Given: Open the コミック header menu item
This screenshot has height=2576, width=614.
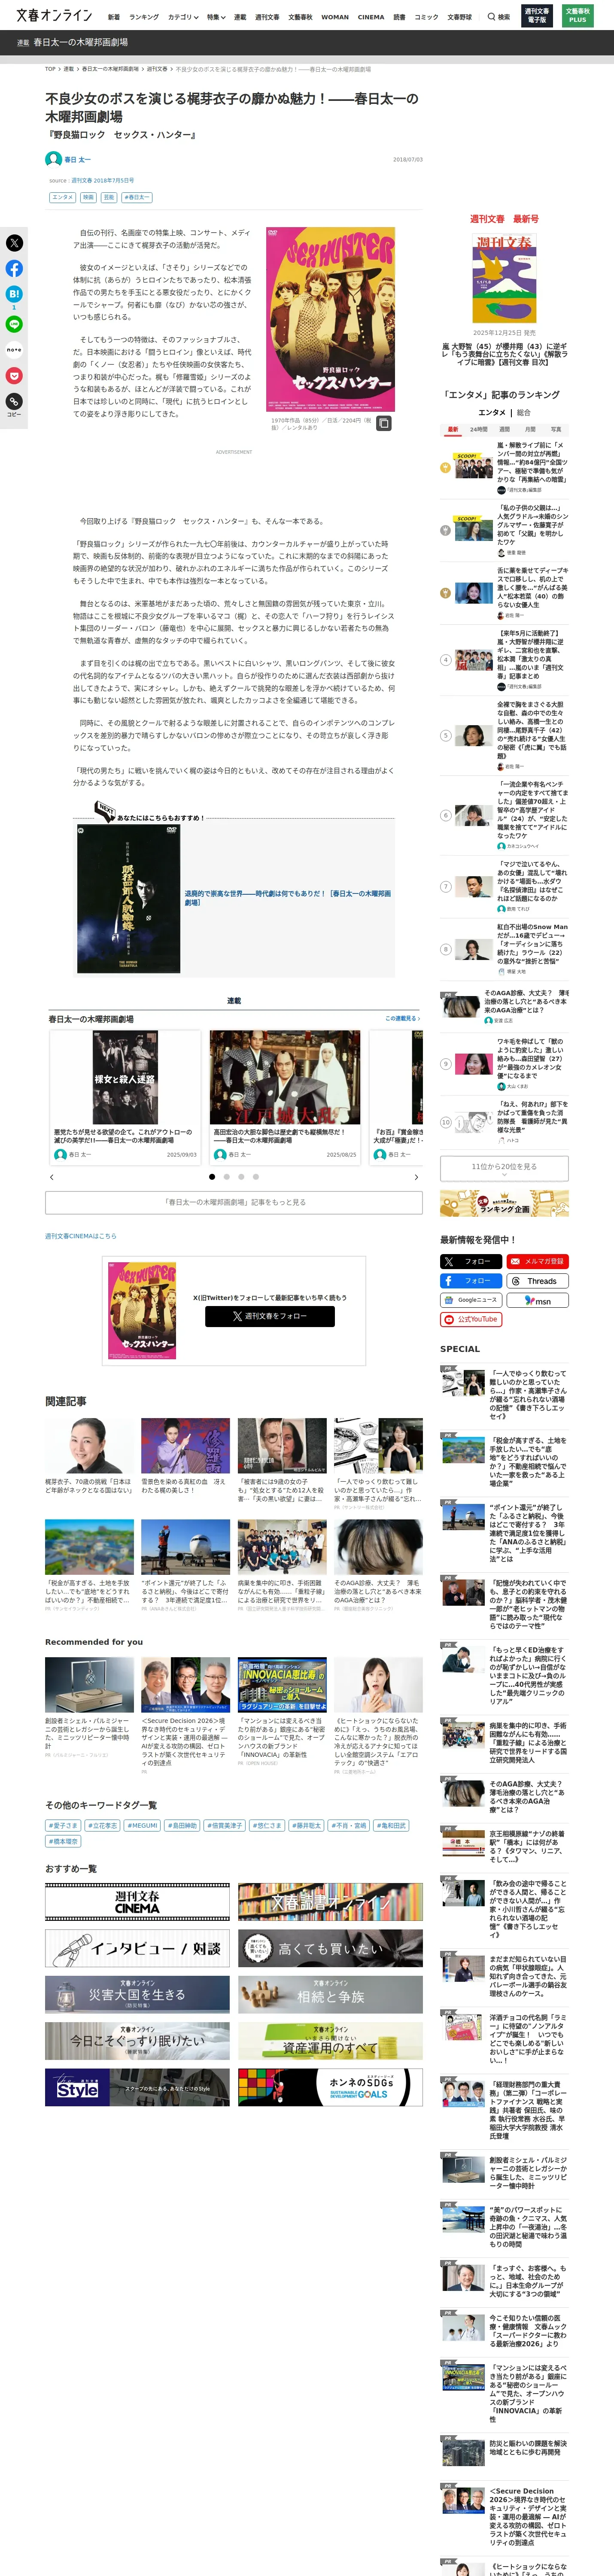Looking at the screenshot, I should pyautogui.click(x=426, y=17).
